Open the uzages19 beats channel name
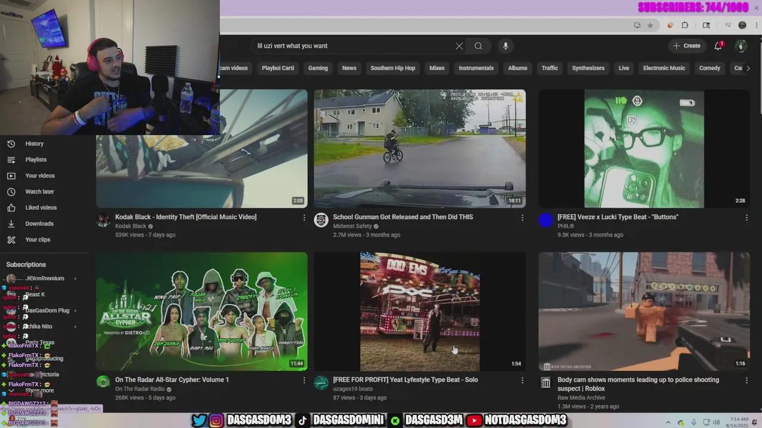The image size is (762, 428). [353, 389]
